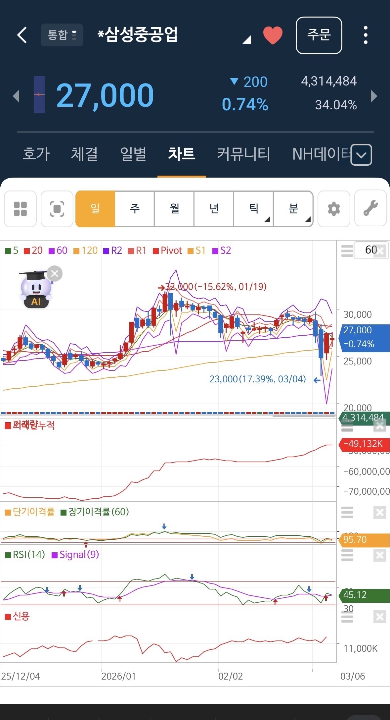Open the three-dot more menu
The width and height of the screenshot is (390, 720).
tap(366, 35)
